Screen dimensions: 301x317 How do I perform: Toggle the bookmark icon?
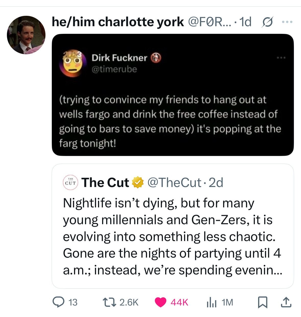[x=263, y=302]
